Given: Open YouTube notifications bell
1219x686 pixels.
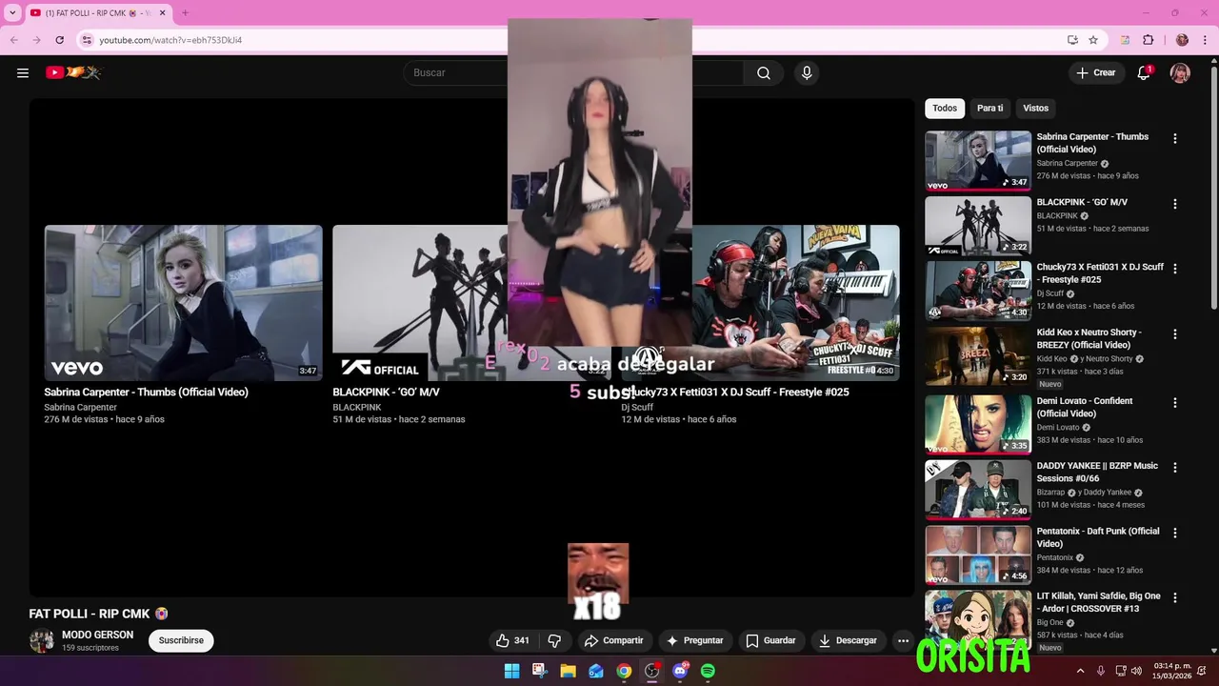Looking at the screenshot, I should pos(1144,72).
